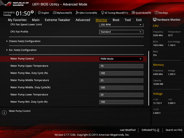Click the CPU Fan Profile label
The width and height of the screenshot is (184, 138).
click(x=19, y=32)
